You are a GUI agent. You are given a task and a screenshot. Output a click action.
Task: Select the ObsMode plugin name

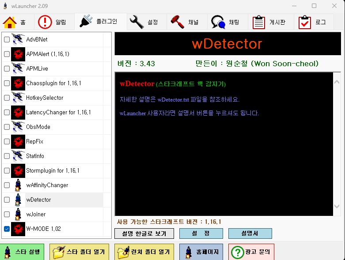(x=38, y=127)
